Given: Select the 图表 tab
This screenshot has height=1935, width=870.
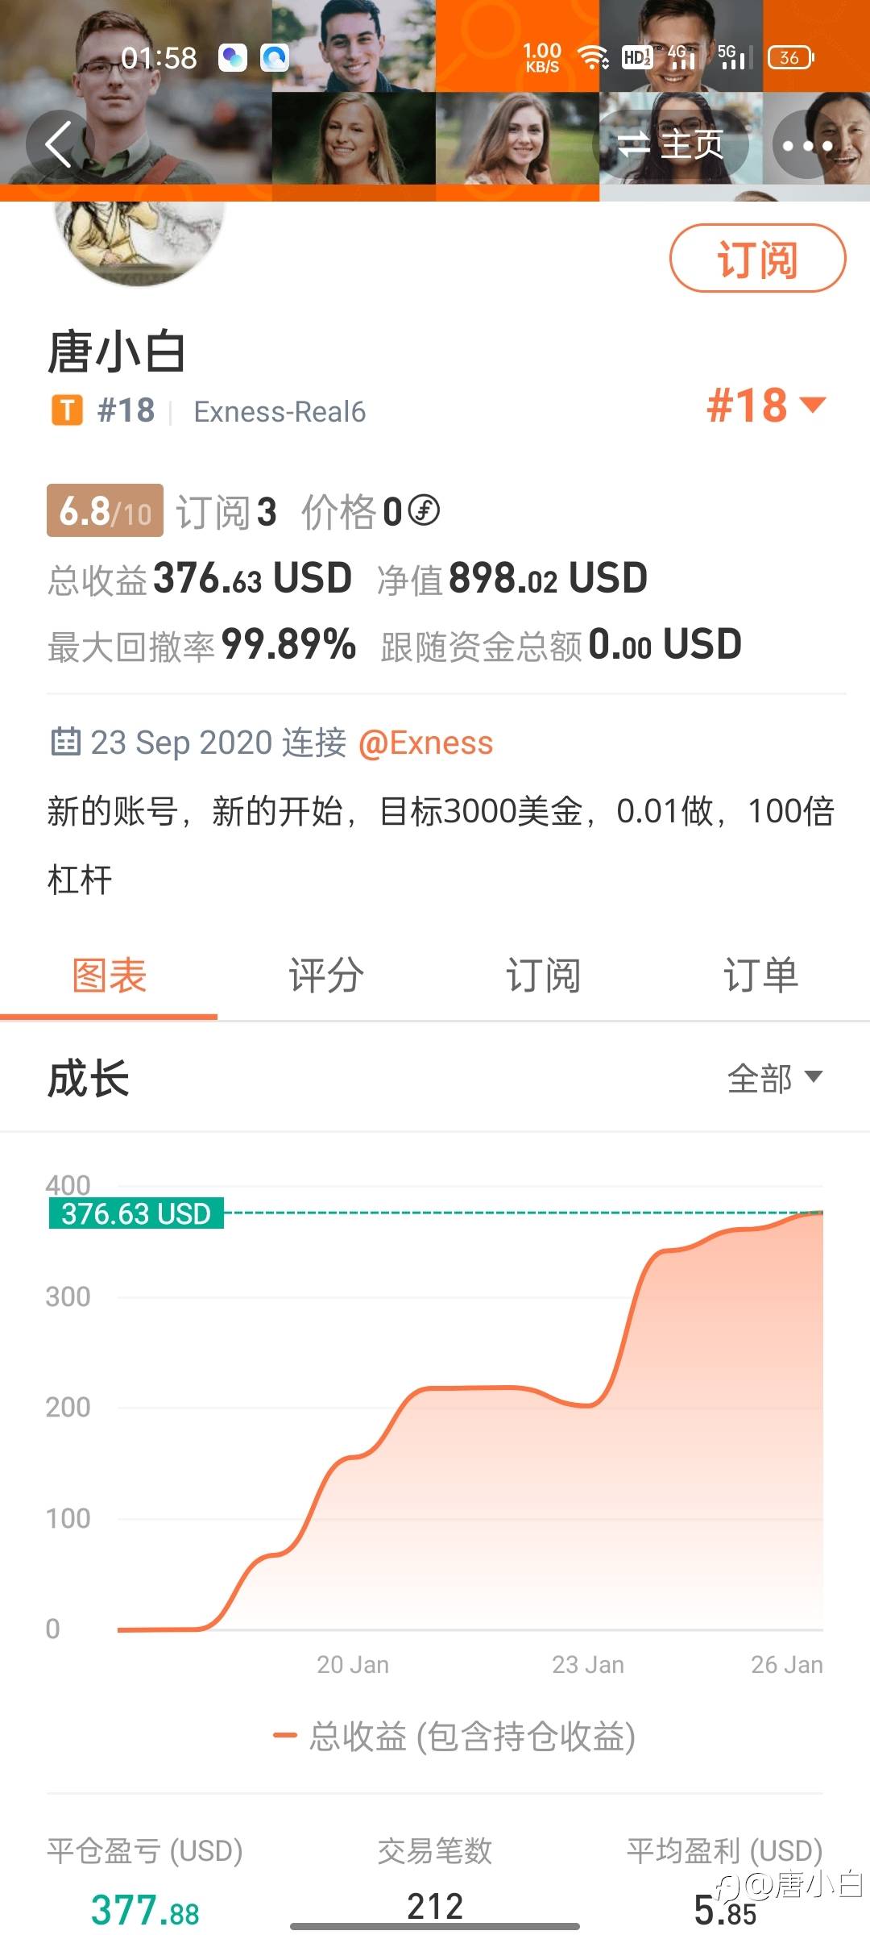Looking at the screenshot, I should 109,976.
